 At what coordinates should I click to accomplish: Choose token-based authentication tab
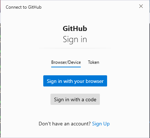93,62
